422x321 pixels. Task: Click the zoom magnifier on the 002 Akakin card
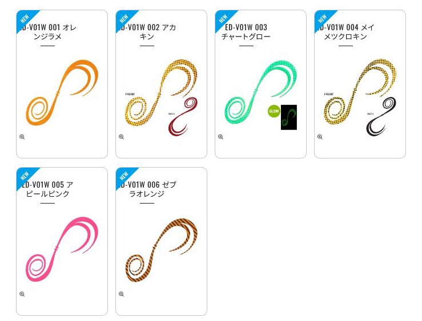pyautogui.click(x=122, y=137)
